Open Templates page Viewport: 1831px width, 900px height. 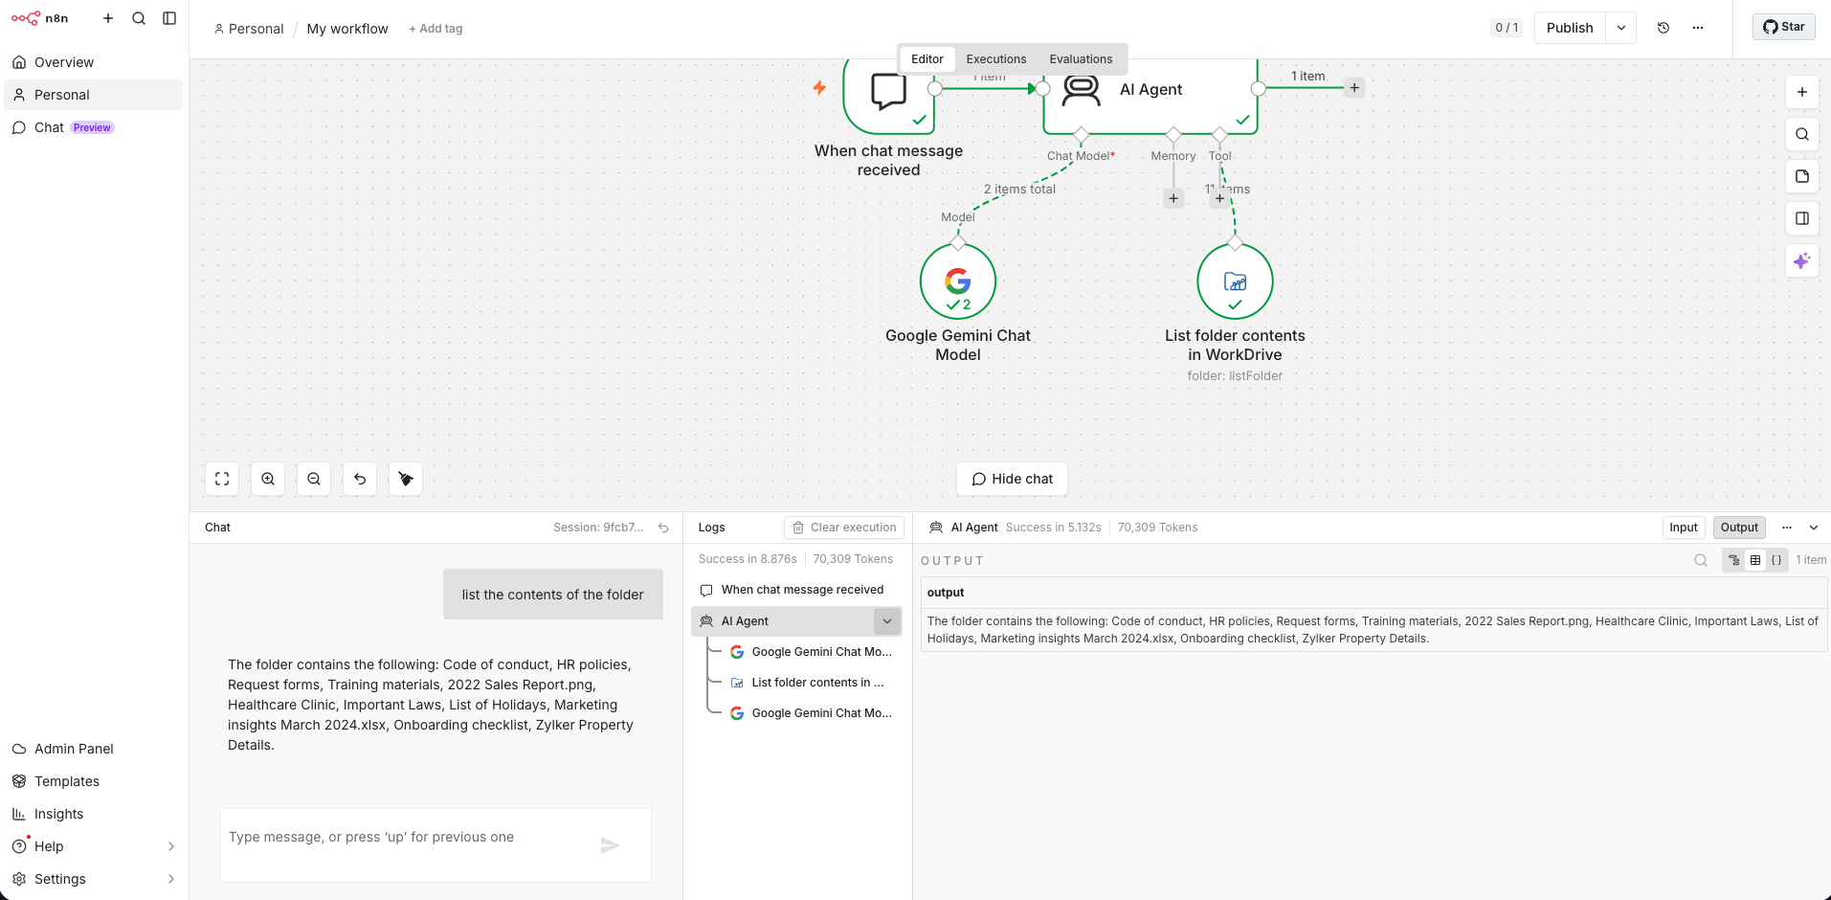click(94, 781)
